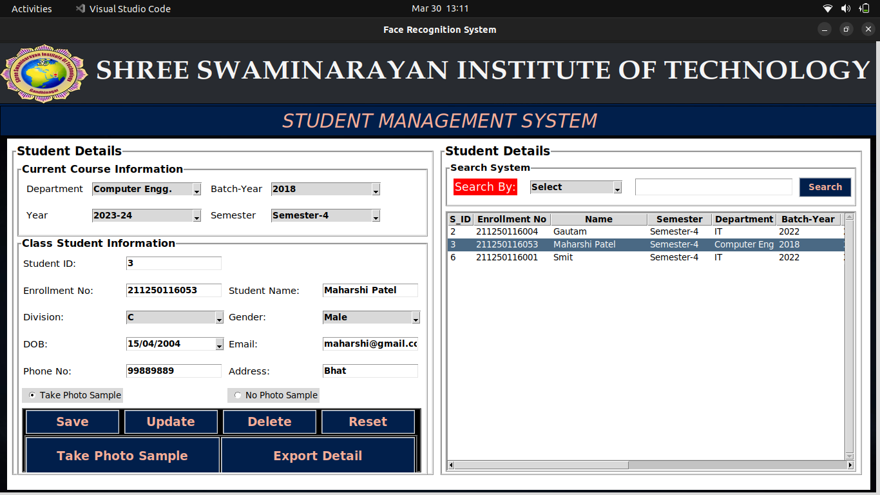Click the Student Name field

pos(370,290)
